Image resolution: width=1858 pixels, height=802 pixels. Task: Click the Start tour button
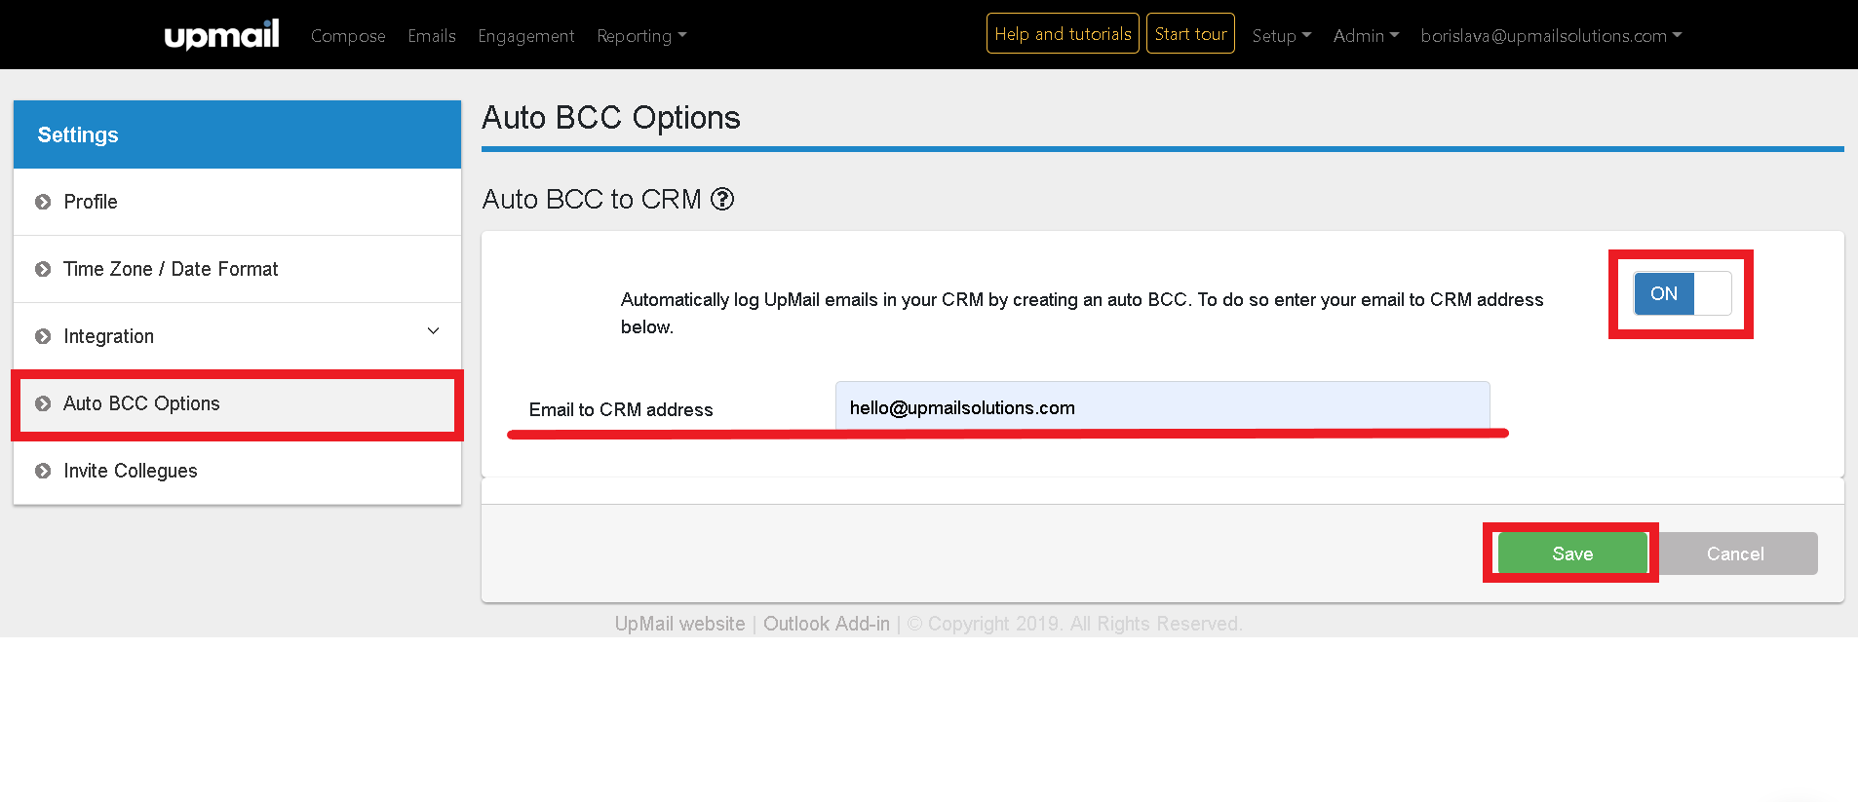pos(1190,34)
